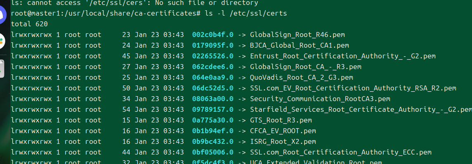The width and height of the screenshot is (472, 164).
Task: Click the root@master1 prompt text
Action: pyautogui.click(x=35, y=14)
